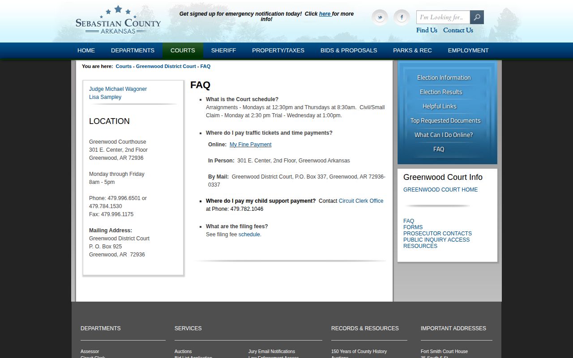
Task: Open FAQ in the blue panel
Action: point(439,149)
